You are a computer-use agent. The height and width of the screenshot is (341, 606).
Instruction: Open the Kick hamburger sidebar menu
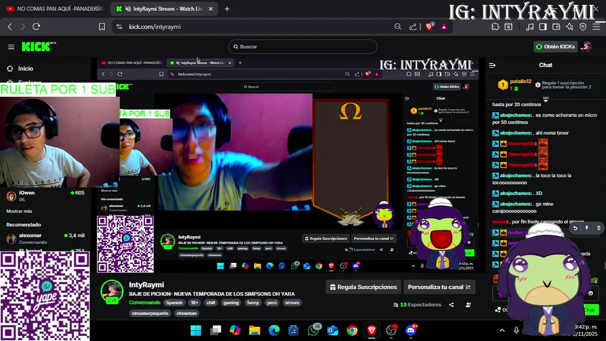(11, 46)
